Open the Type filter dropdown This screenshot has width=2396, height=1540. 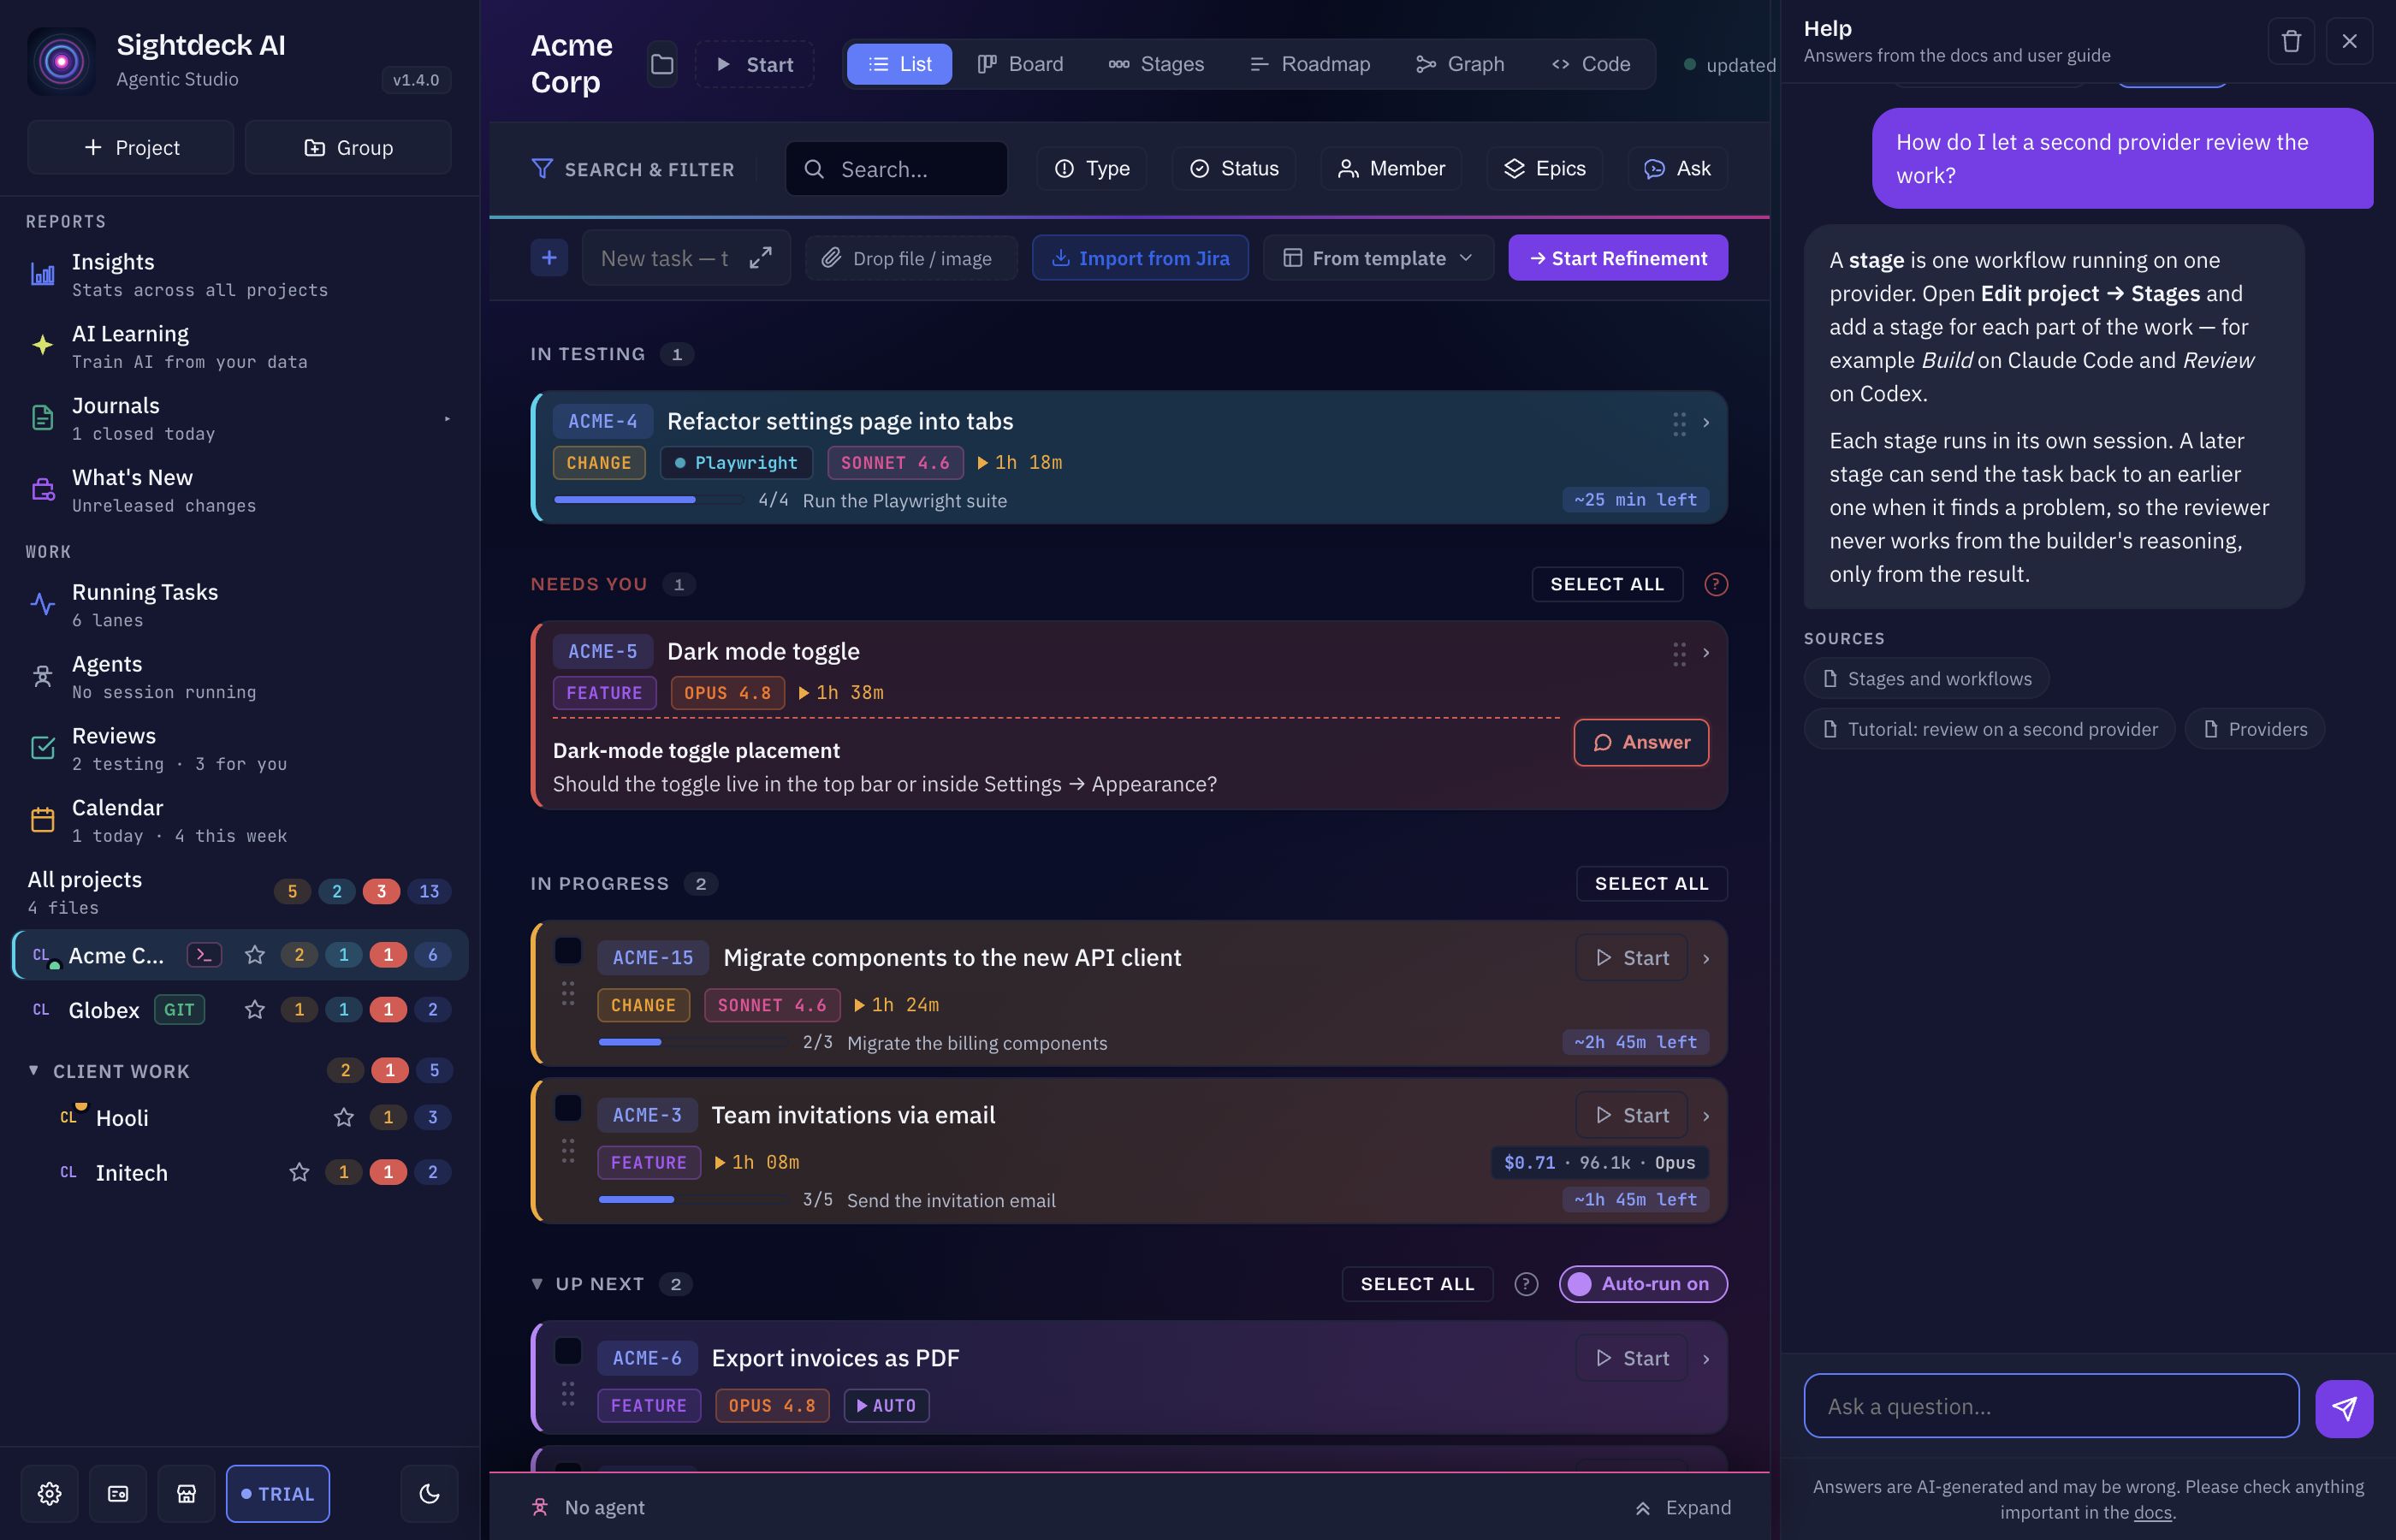click(x=1092, y=168)
